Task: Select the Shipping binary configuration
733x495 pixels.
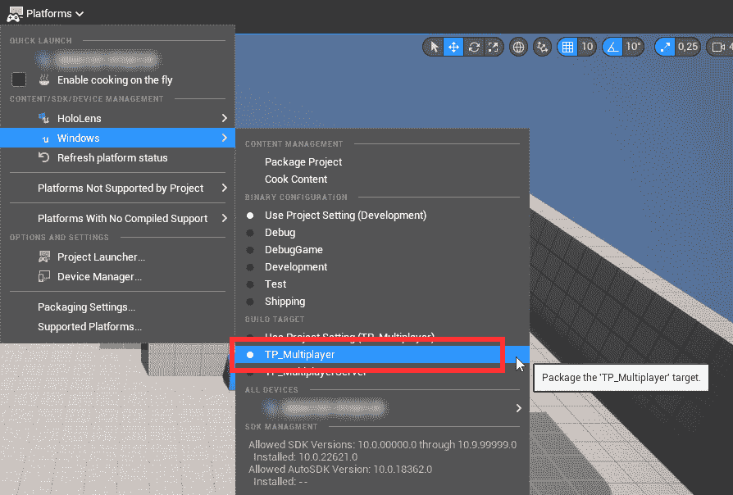Action: pos(382,302)
